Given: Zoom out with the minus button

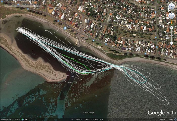Looking at the screenshot, I should tap(172, 43).
